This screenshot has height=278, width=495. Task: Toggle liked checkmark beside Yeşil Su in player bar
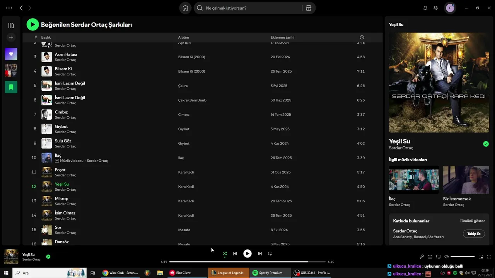[48, 256]
